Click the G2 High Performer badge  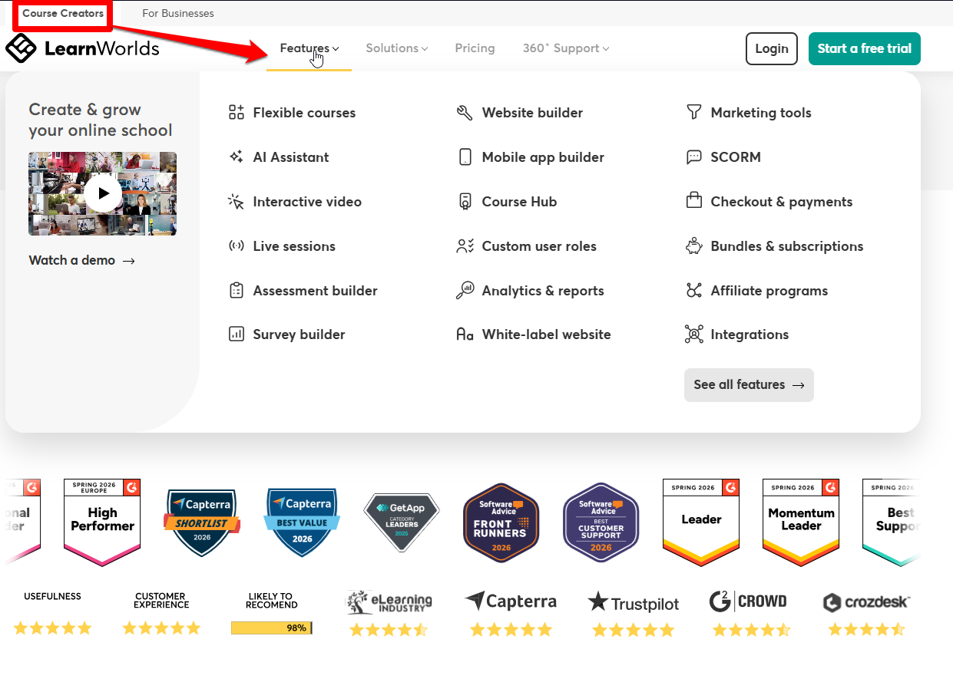point(102,522)
